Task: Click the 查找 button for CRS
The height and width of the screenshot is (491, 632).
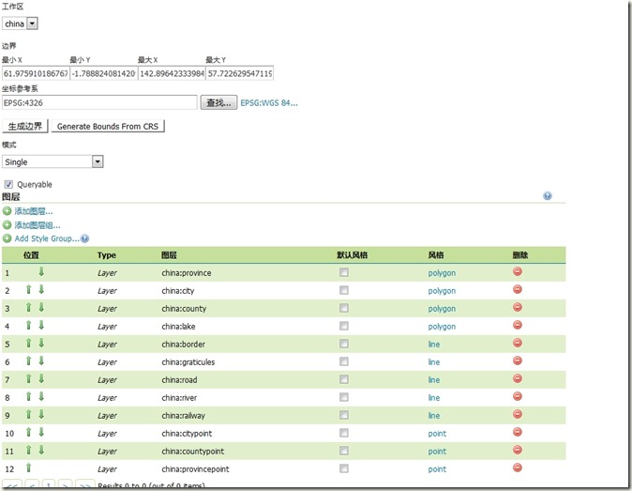Action: (218, 102)
